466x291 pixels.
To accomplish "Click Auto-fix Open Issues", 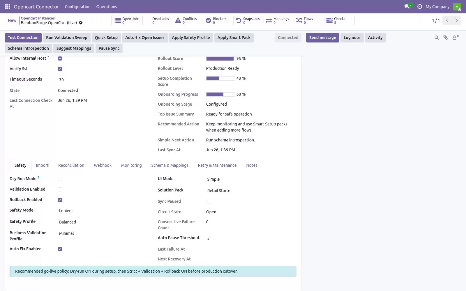I will pos(145,38).
